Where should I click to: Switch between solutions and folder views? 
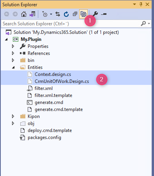point(32,14)
